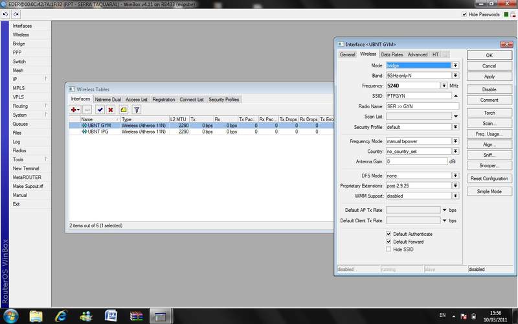Open WinRAR from the taskbar
Image resolution: width=518 pixels, height=324 pixels.
click(x=136, y=316)
